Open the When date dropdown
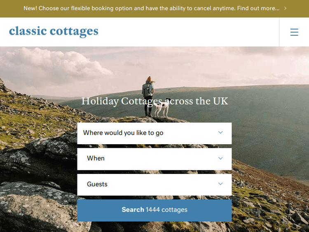This screenshot has width=309, height=232. coord(154,159)
